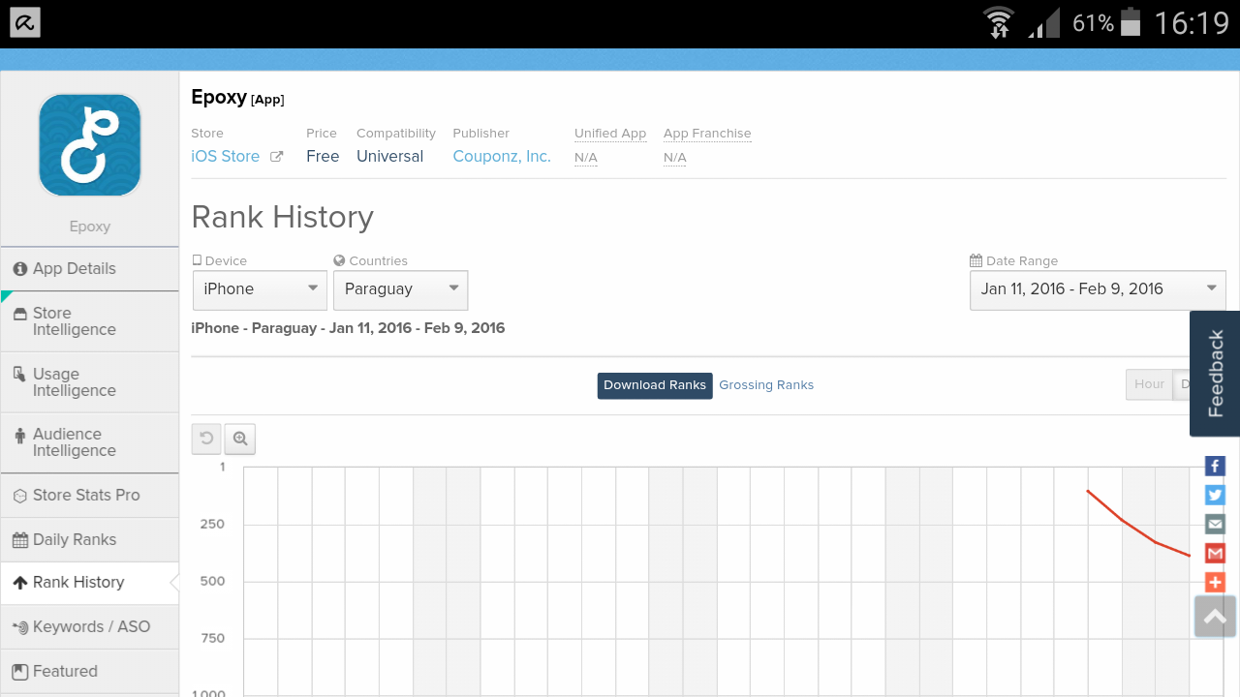Screen dimensions: 1240x697
Task: Open the Device dropdown showing iPhone
Action: (x=260, y=289)
